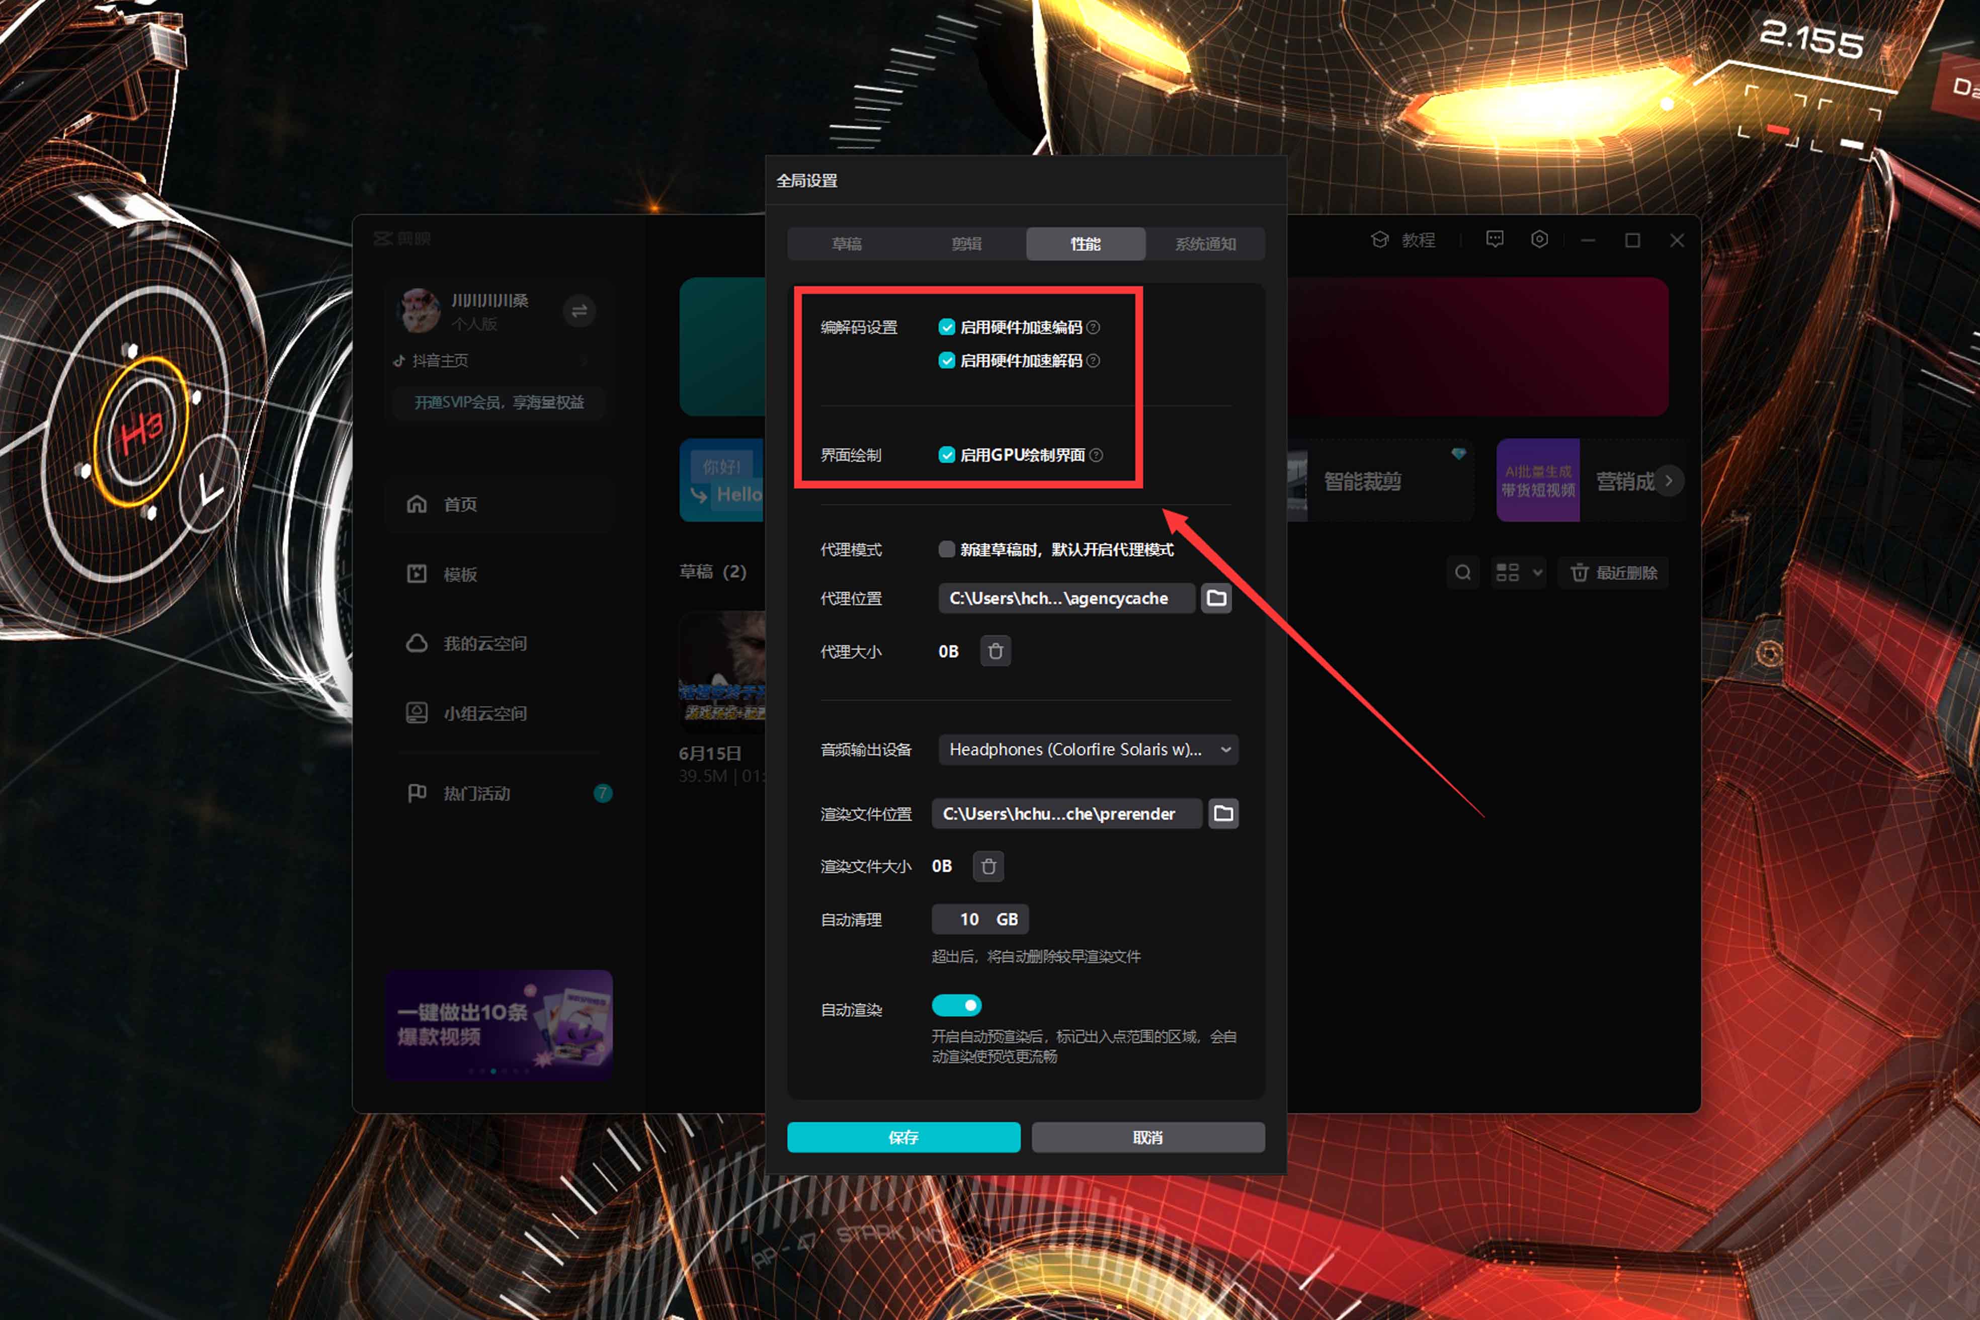Screen dimensions: 1980x1320
Task: Click the search icon above drafts
Action: click(x=1463, y=572)
